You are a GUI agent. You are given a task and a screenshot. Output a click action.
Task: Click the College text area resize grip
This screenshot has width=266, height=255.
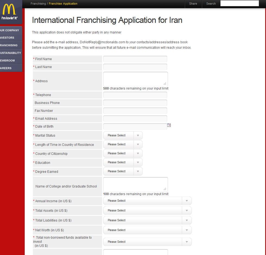pos(165,189)
